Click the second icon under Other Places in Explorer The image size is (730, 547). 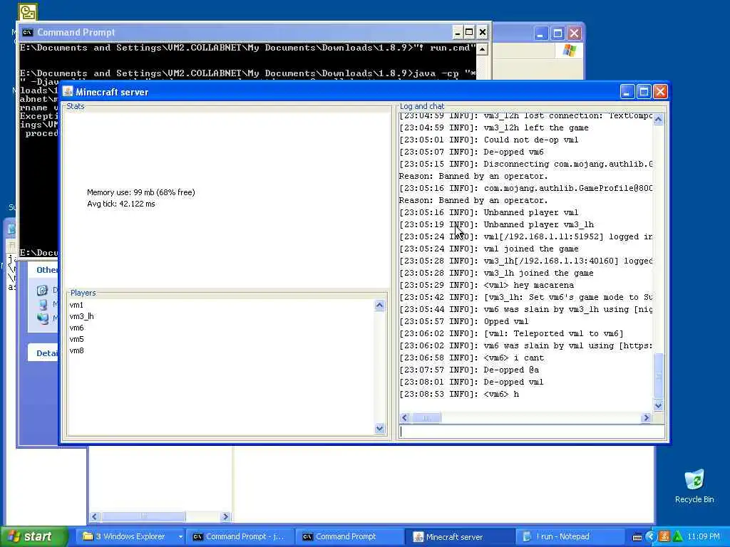(x=43, y=305)
